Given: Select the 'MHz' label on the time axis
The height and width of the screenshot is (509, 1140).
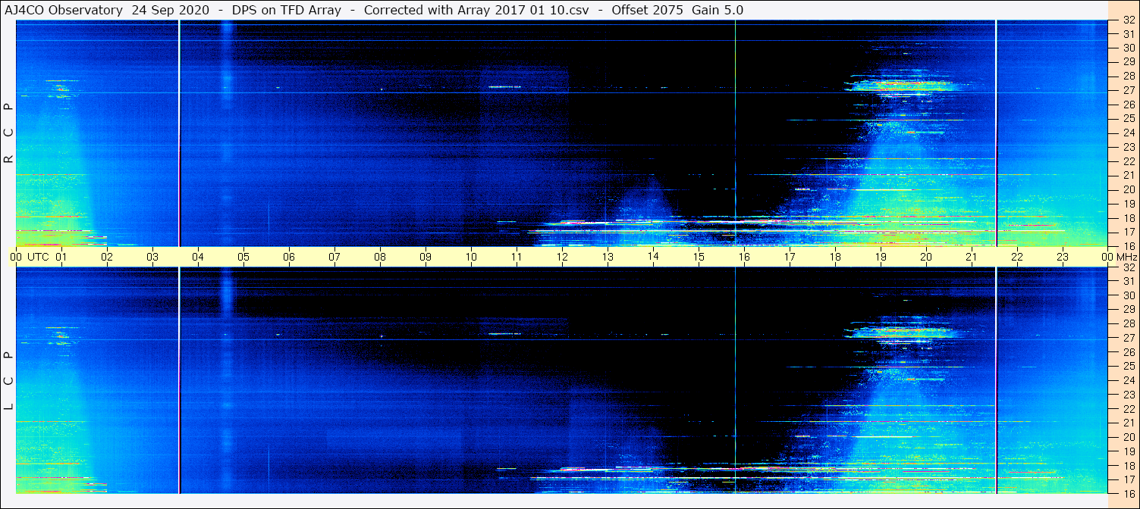Looking at the screenshot, I should tap(1127, 257).
